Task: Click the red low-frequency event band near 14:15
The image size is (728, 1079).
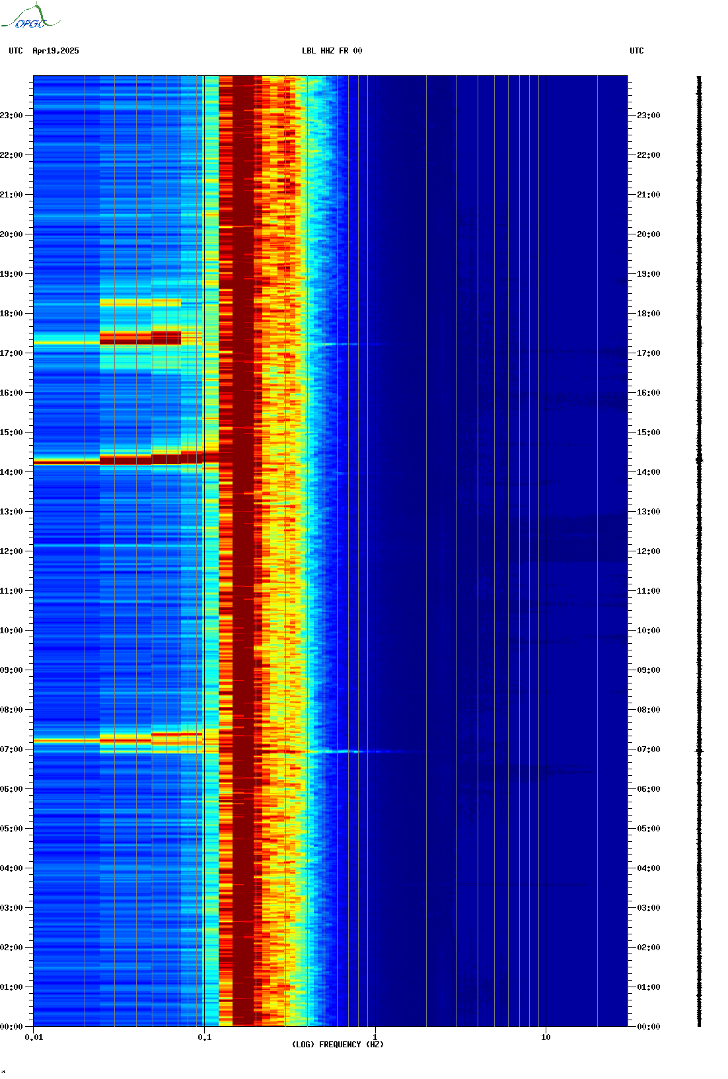Action: tap(126, 458)
